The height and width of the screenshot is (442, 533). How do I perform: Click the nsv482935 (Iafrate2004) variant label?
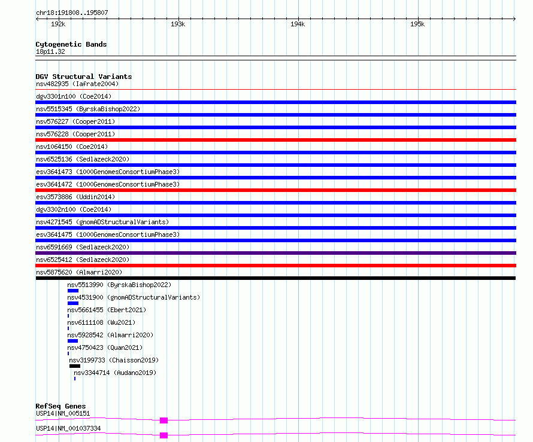(77, 84)
